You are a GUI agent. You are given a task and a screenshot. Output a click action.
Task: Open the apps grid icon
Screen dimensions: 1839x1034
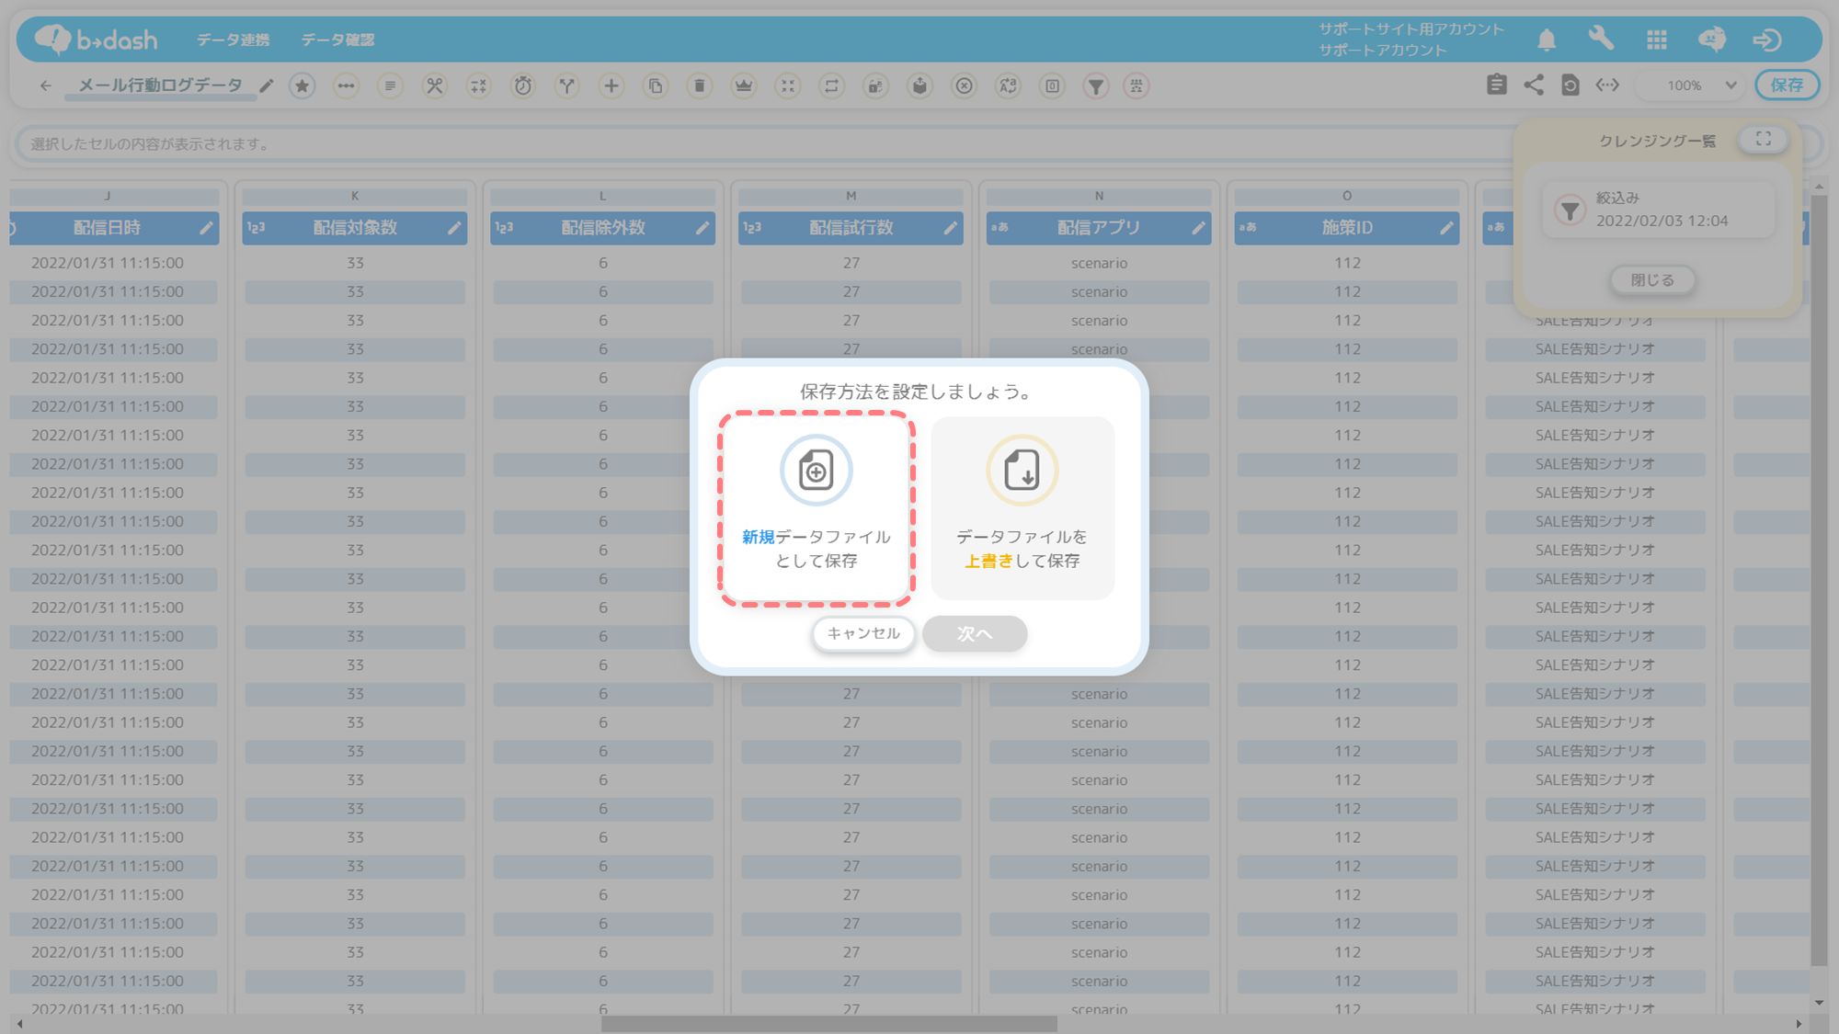pyautogui.click(x=1657, y=40)
